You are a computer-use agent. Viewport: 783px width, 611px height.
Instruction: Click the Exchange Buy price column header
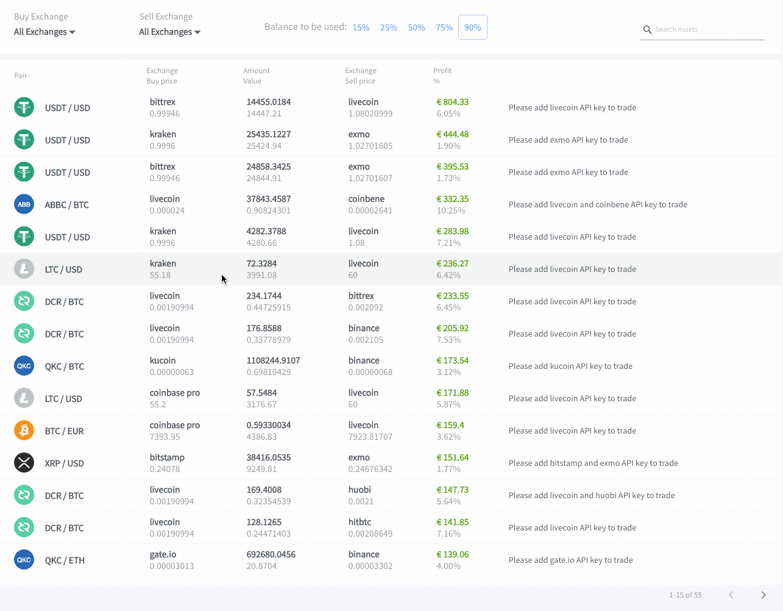[x=162, y=76]
